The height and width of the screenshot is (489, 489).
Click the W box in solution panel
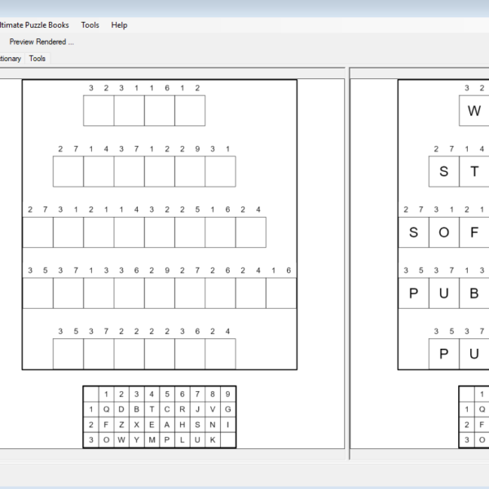(474, 110)
